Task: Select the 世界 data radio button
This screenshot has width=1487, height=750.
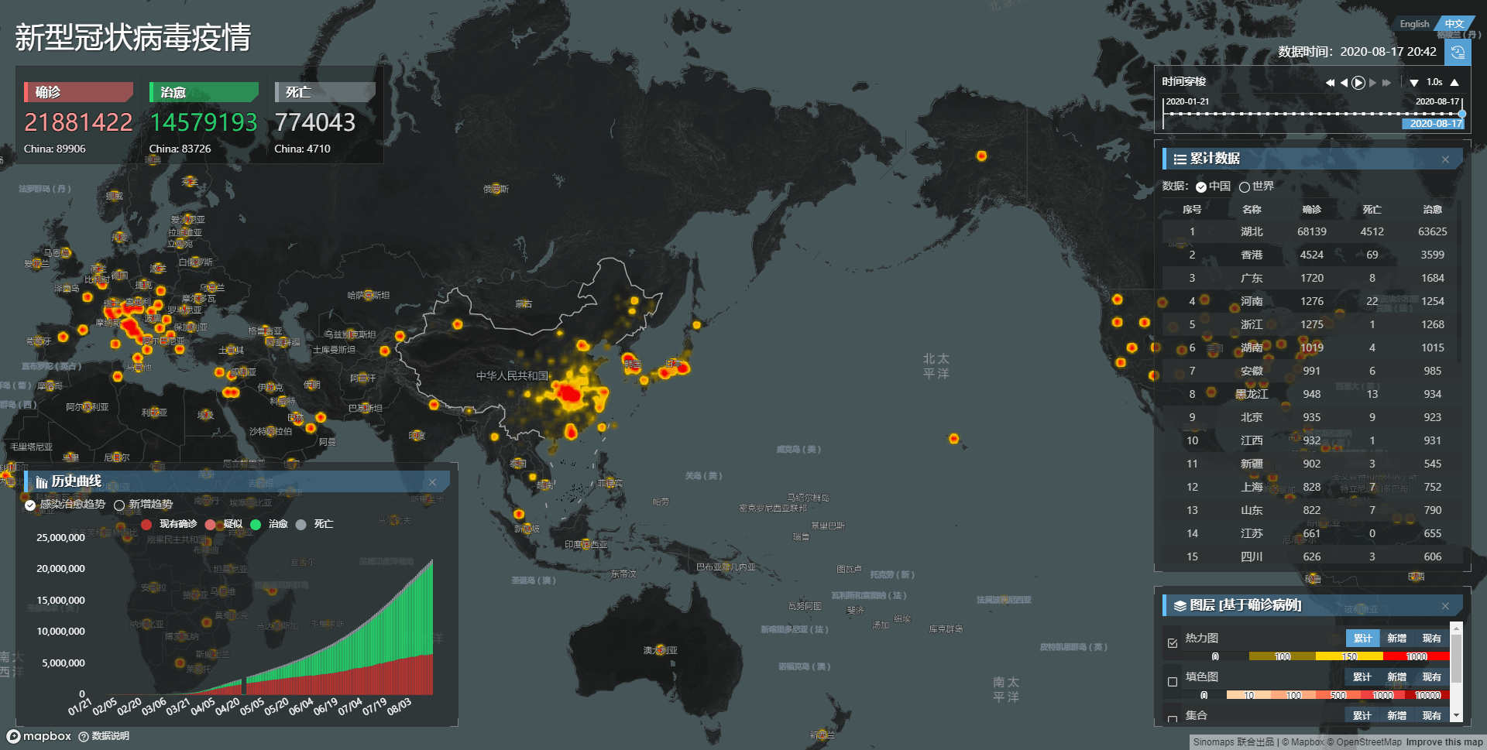Action: pos(1245,187)
